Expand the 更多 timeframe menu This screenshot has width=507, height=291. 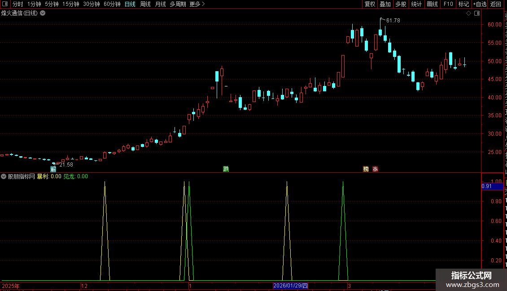(x=197, y=4)
